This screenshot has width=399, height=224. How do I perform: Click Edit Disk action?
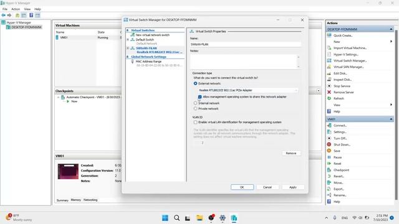coord(340,73)
